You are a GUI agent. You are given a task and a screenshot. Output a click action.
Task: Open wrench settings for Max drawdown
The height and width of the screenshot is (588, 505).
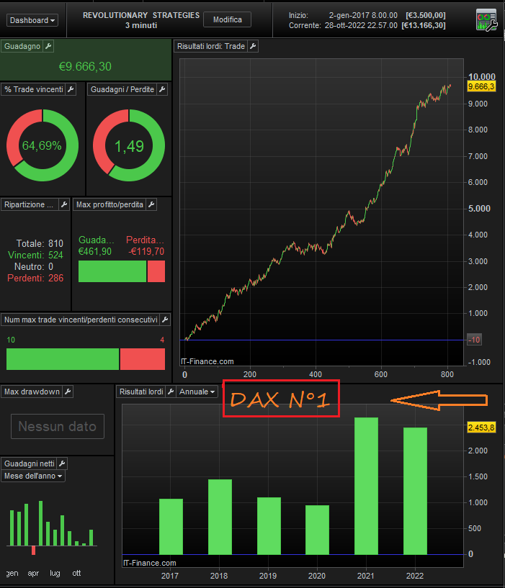(x=68, y=392)
